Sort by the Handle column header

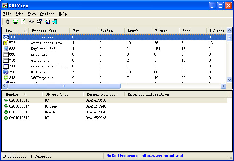[22, 94]
